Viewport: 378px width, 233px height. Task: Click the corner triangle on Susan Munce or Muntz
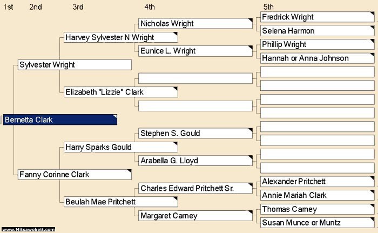pos(372,219)
